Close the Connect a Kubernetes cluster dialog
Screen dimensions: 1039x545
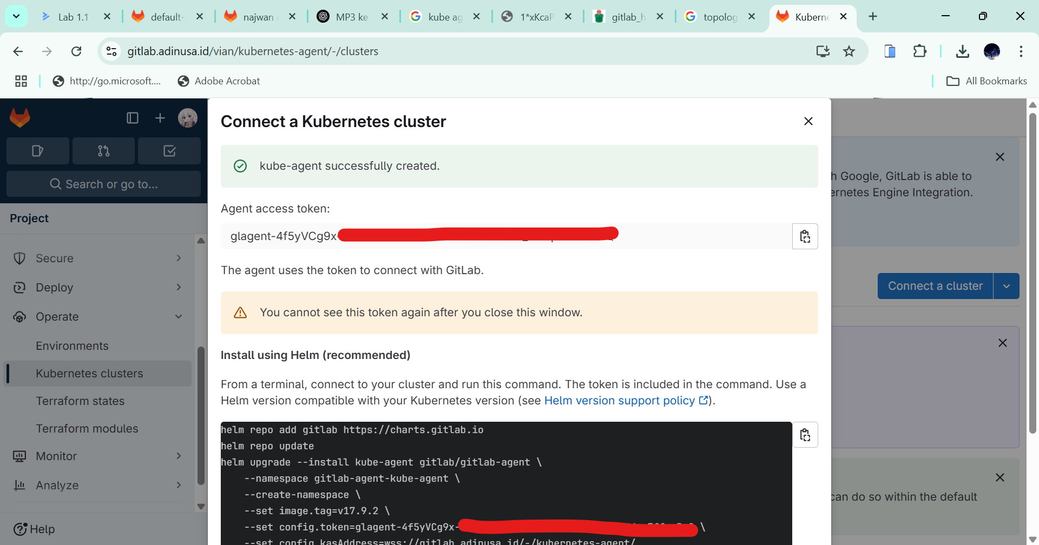click(x=808, y=121)
